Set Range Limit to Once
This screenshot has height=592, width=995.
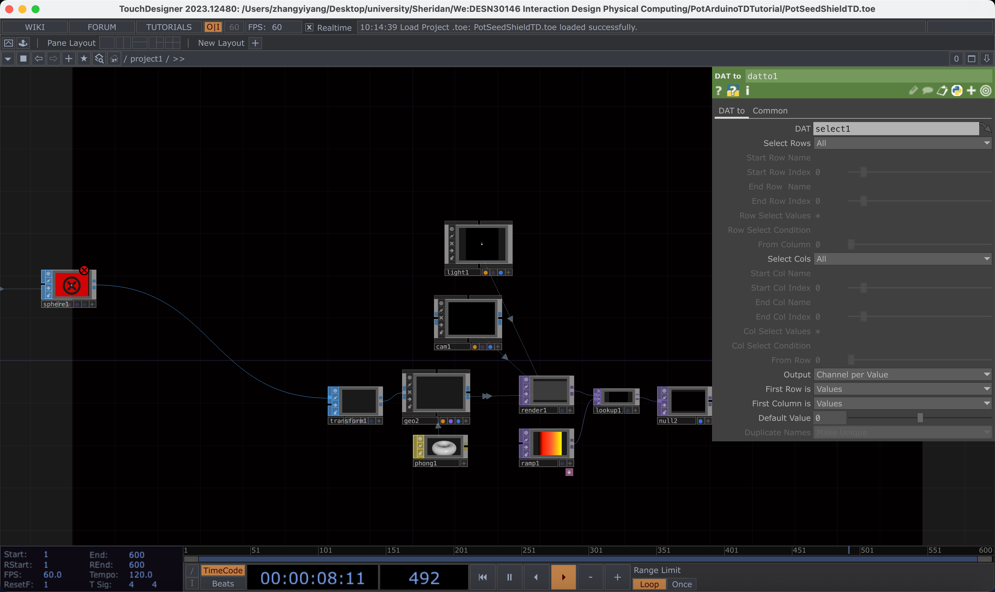[681, 584]
